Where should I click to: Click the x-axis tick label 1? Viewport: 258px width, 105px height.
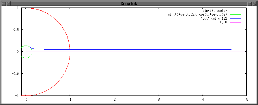point(70,100)
